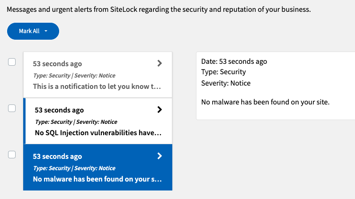The width and height of the screenshot is (355, 199).
Task: Click the Type and Severity line of malware message
Action: tap(74, 168)
